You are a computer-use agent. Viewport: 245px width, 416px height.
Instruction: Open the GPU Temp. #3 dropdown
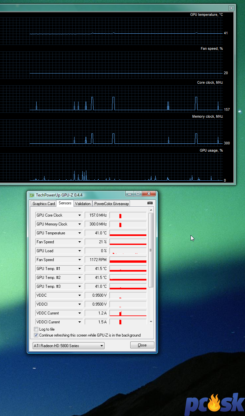[79, 286]
